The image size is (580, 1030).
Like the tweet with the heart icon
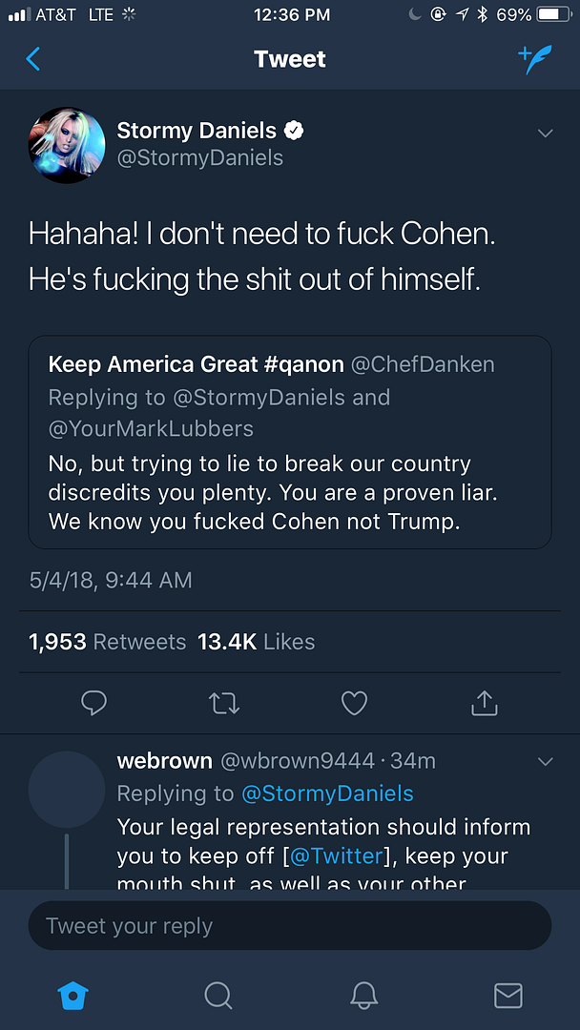click(x=354, y=704)
